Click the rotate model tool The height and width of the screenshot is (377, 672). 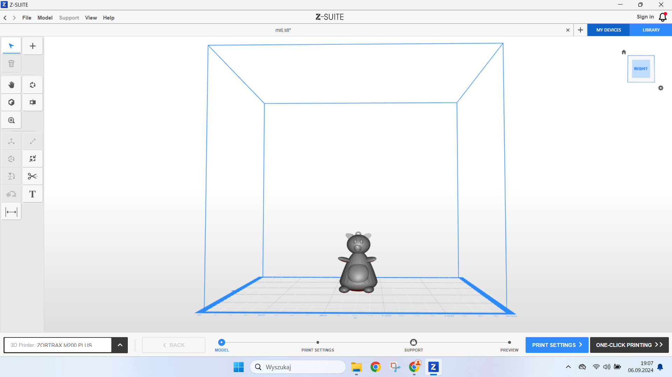[x=11, y=159]
